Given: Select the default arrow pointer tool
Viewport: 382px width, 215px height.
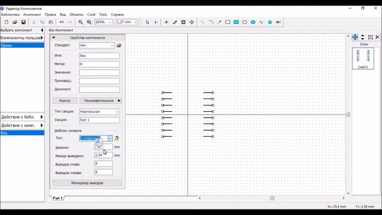Looking at the screenshot, I should point(147,22).
